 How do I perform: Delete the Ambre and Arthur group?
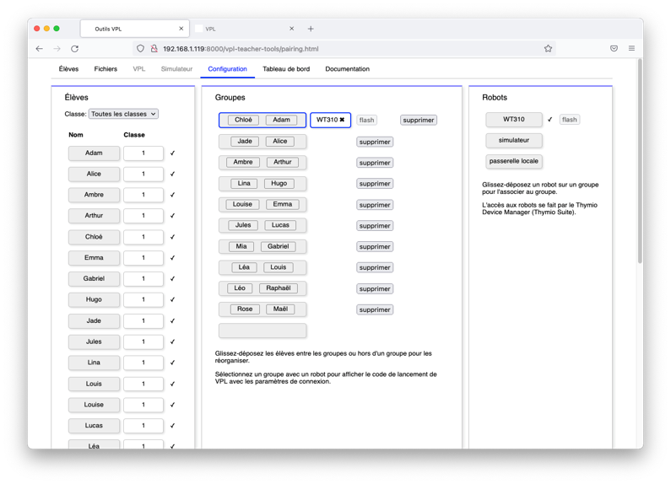[x=375, y=163]
